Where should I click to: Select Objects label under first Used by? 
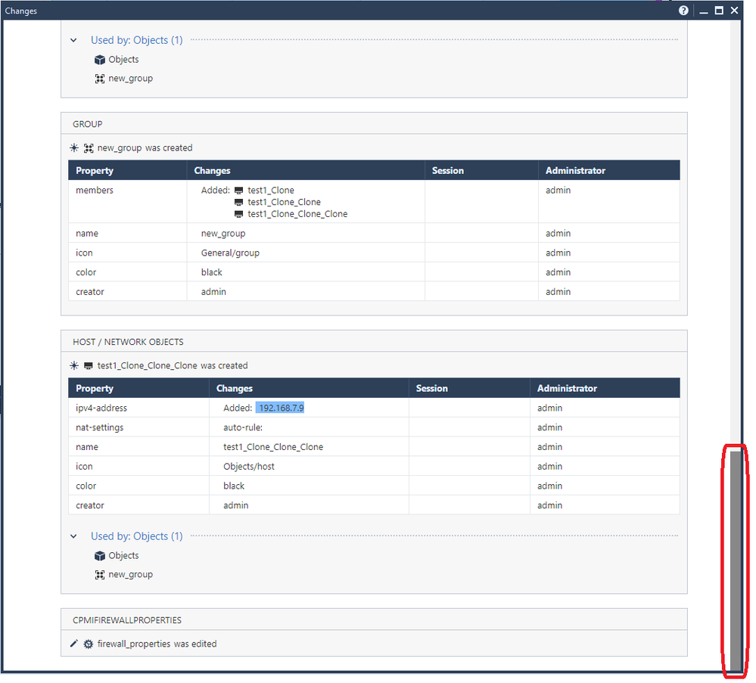click(123, 59)
